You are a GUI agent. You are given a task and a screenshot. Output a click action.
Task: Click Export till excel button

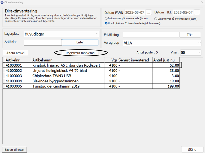tap(14, 150)
